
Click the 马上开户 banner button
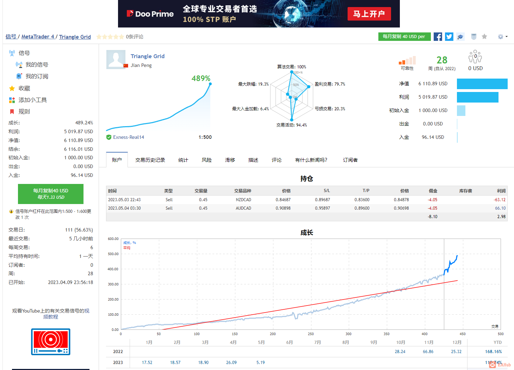[369, 14]
